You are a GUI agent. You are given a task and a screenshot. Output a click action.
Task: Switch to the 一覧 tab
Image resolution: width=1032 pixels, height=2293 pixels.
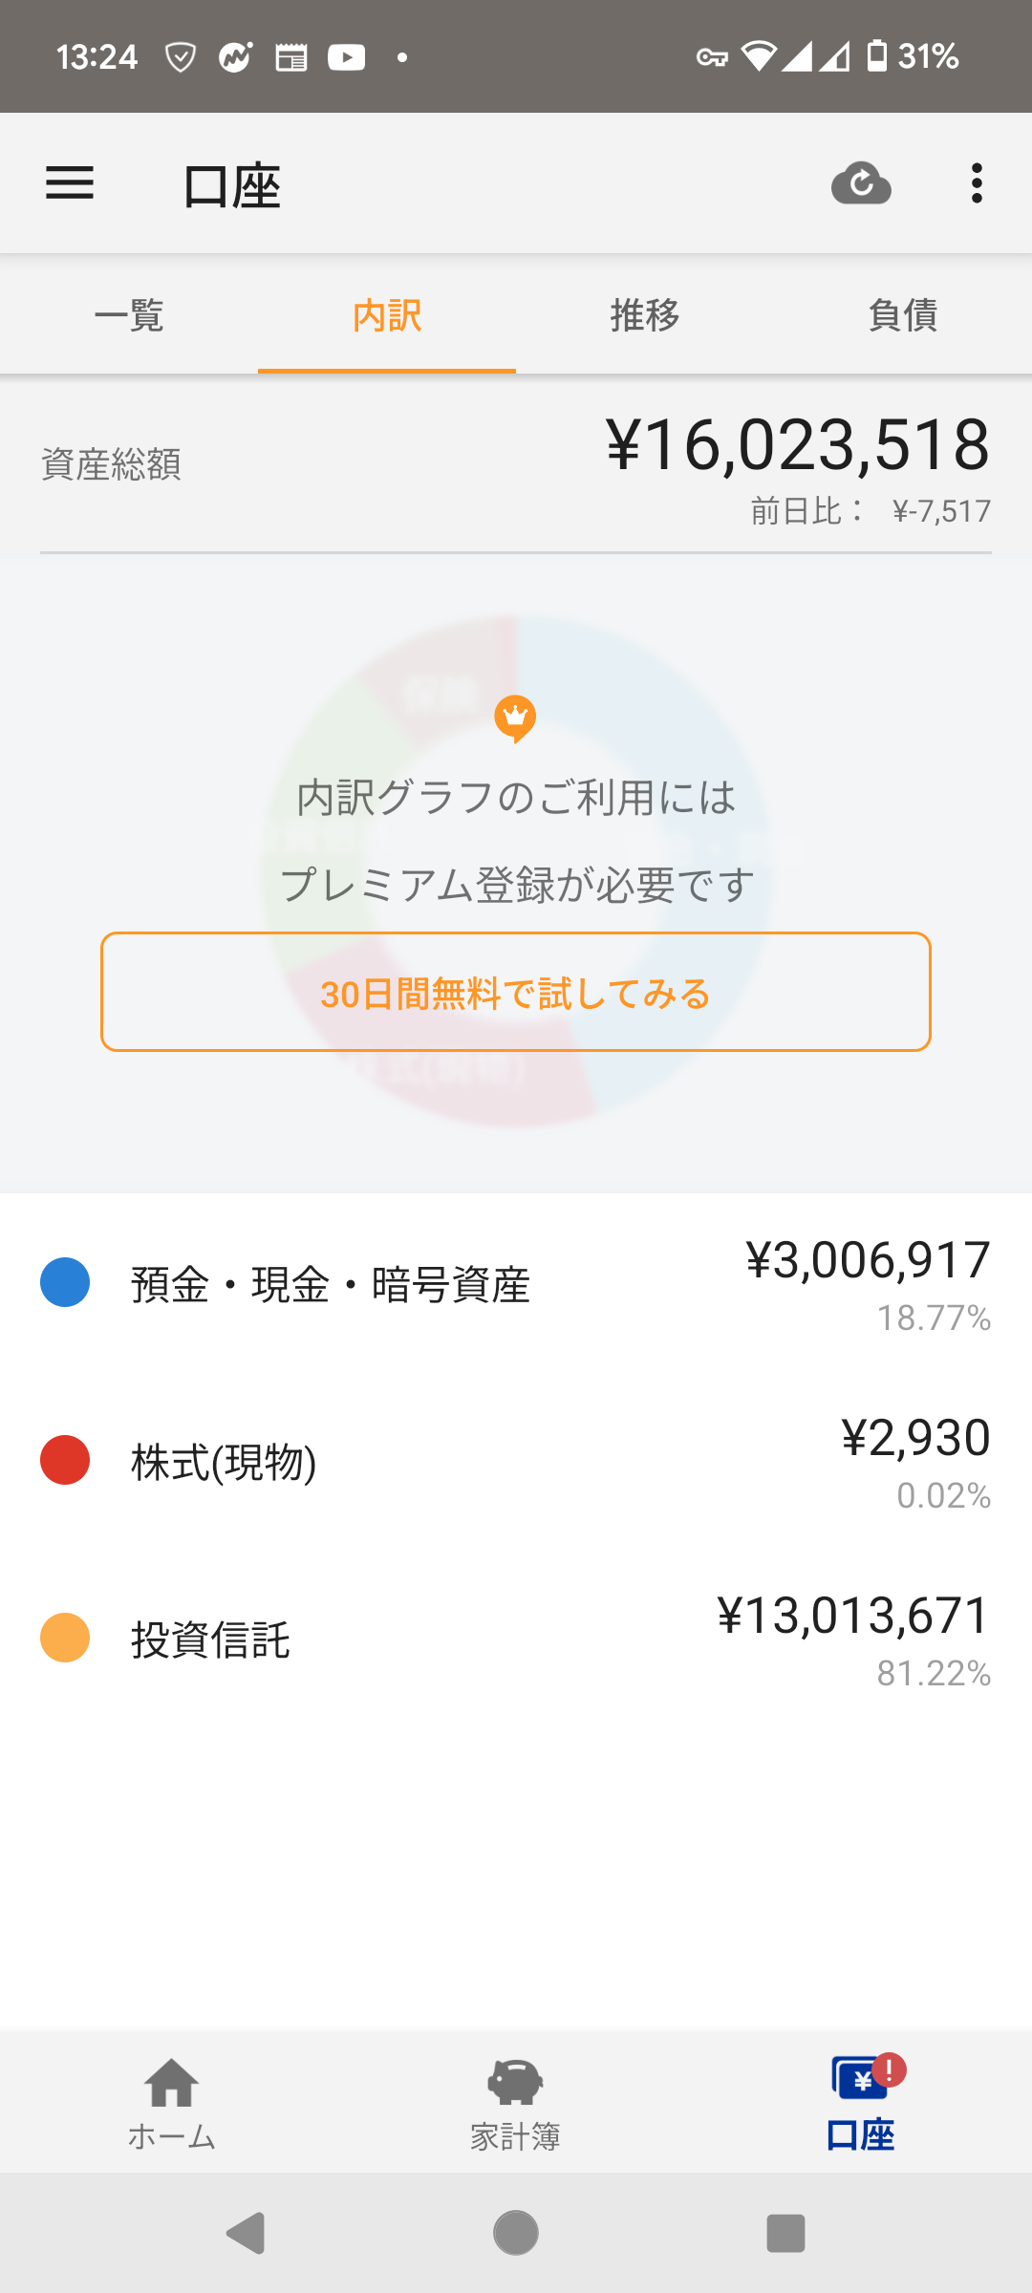[129, 314]
